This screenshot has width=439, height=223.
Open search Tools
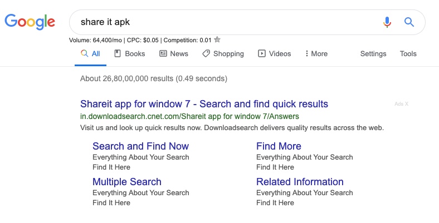[x=408, y=53]
